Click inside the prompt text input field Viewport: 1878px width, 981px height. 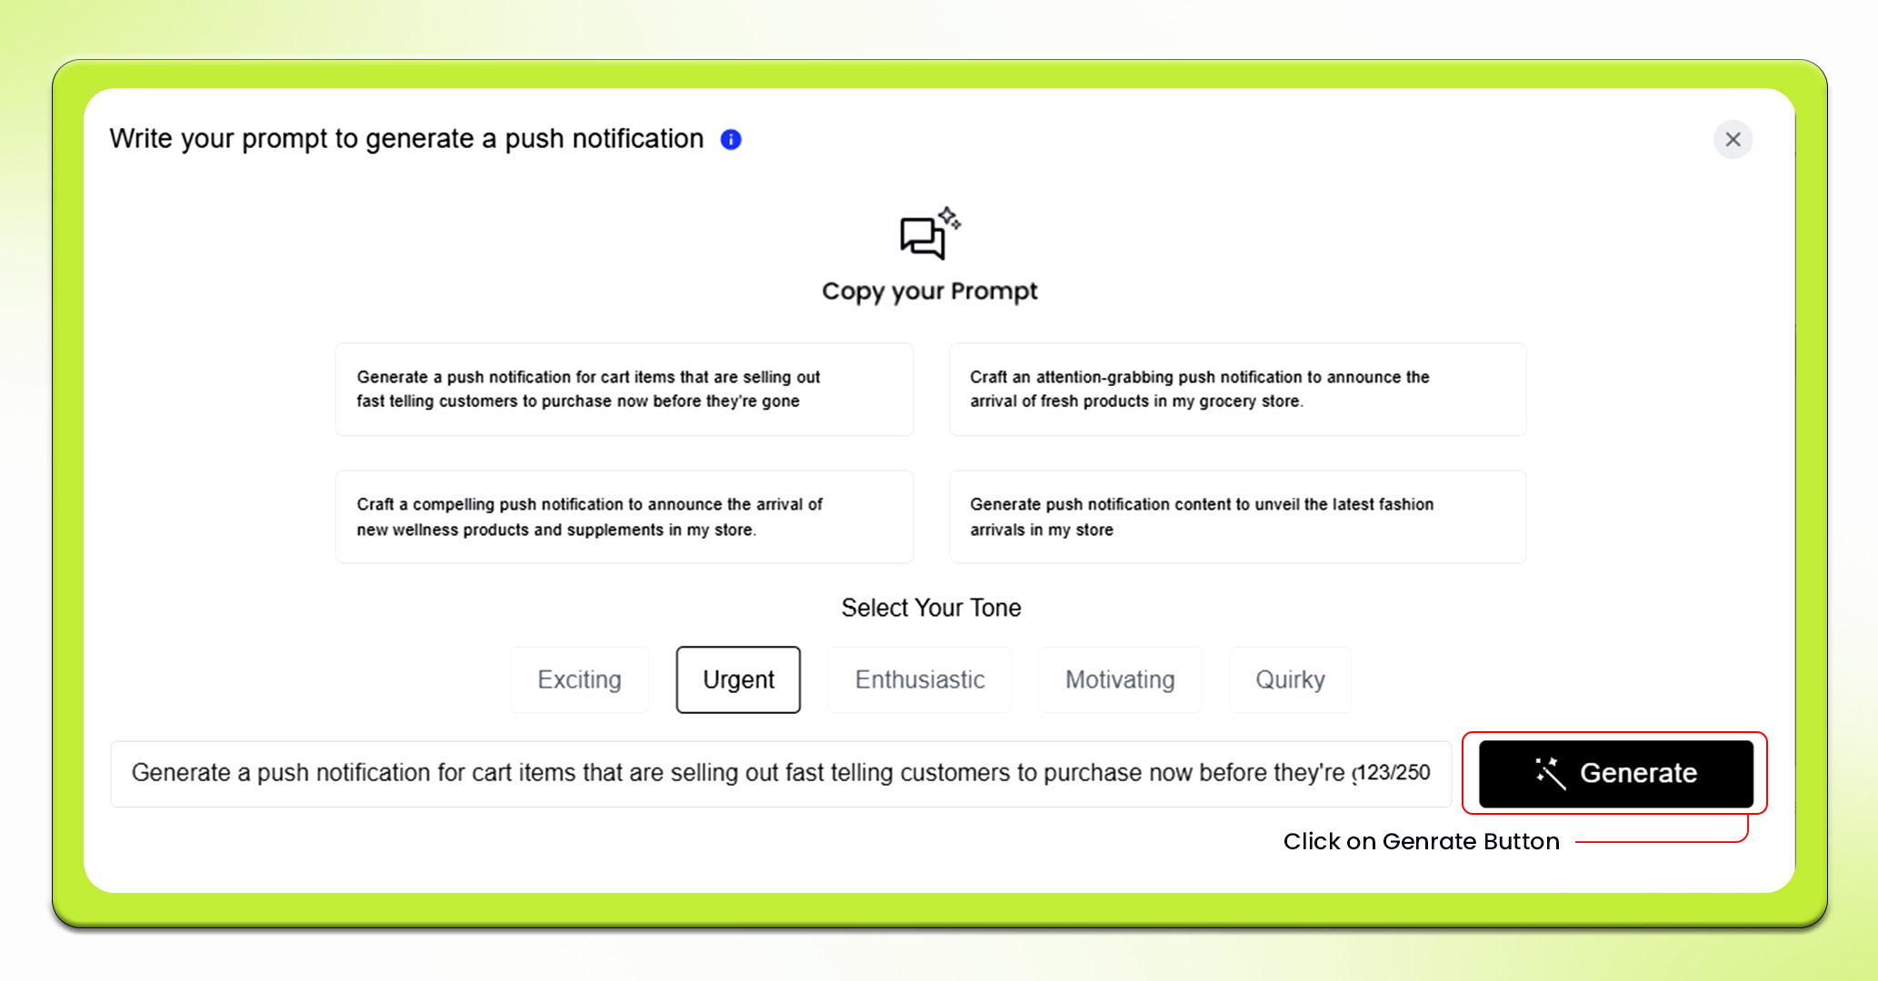727,773
